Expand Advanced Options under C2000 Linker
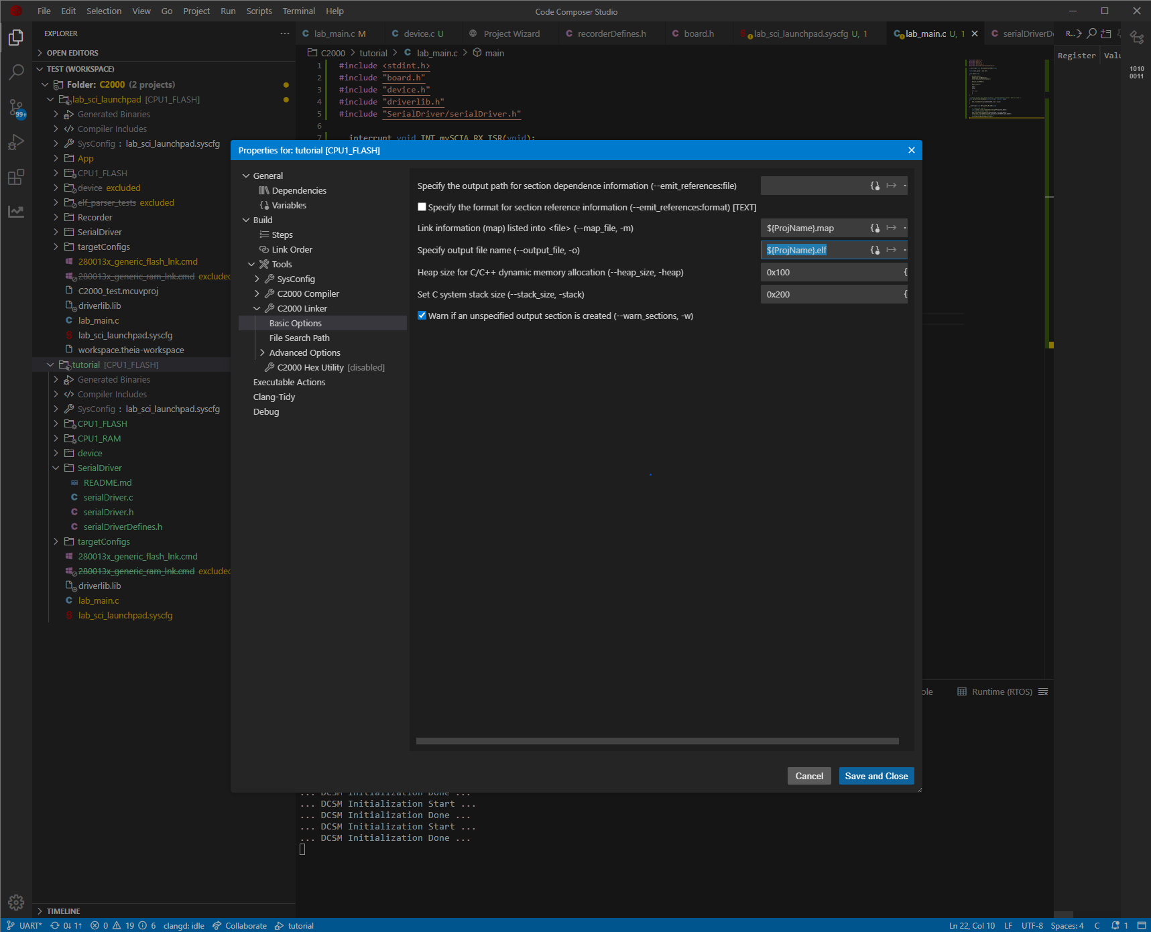Image resolution: width=1151 pixels, height=932 pixels. click(x=262, y=352)
